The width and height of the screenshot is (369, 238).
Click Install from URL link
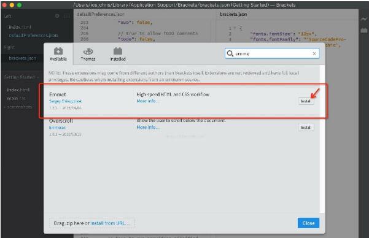[x=110, y=223]
